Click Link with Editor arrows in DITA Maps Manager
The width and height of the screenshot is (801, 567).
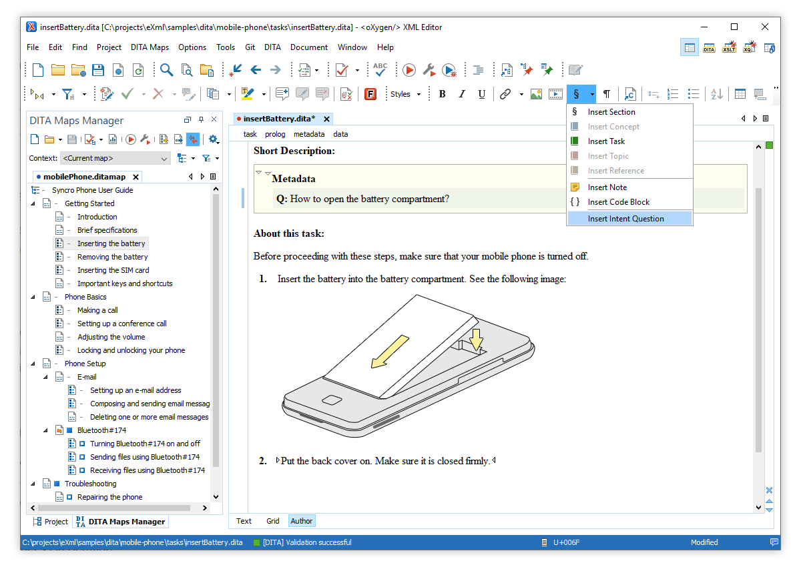pyautogui.click(x=192, y=139)
